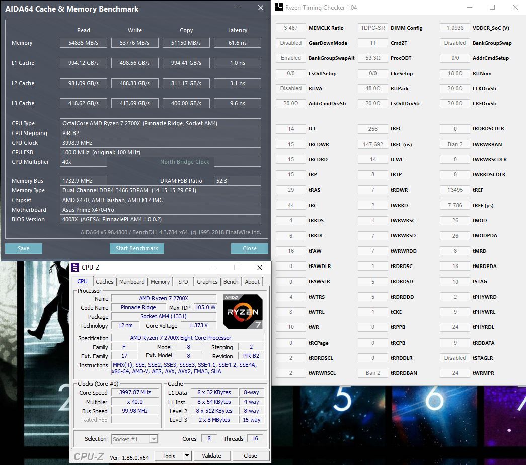
Task: Minimize the Ryzen Timing Checker window
Action: (469, 7)
